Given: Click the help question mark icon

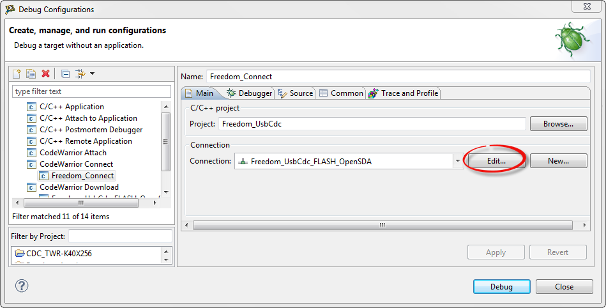Looking at the screenshot, I should point(22,286).
